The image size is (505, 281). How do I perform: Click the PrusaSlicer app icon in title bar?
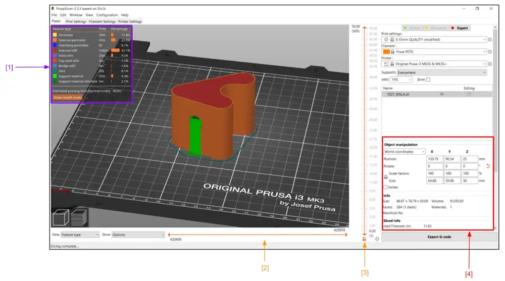pos(53,9)
